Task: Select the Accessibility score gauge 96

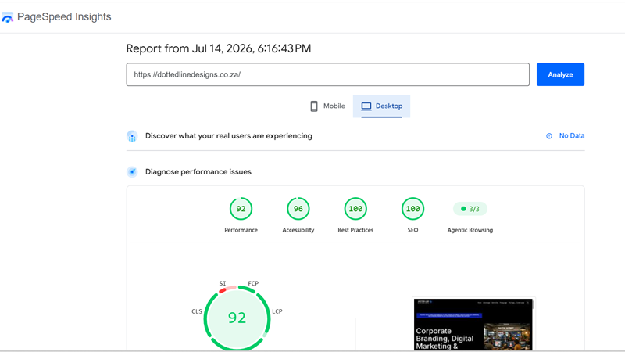Action: (x=298, y=209)
